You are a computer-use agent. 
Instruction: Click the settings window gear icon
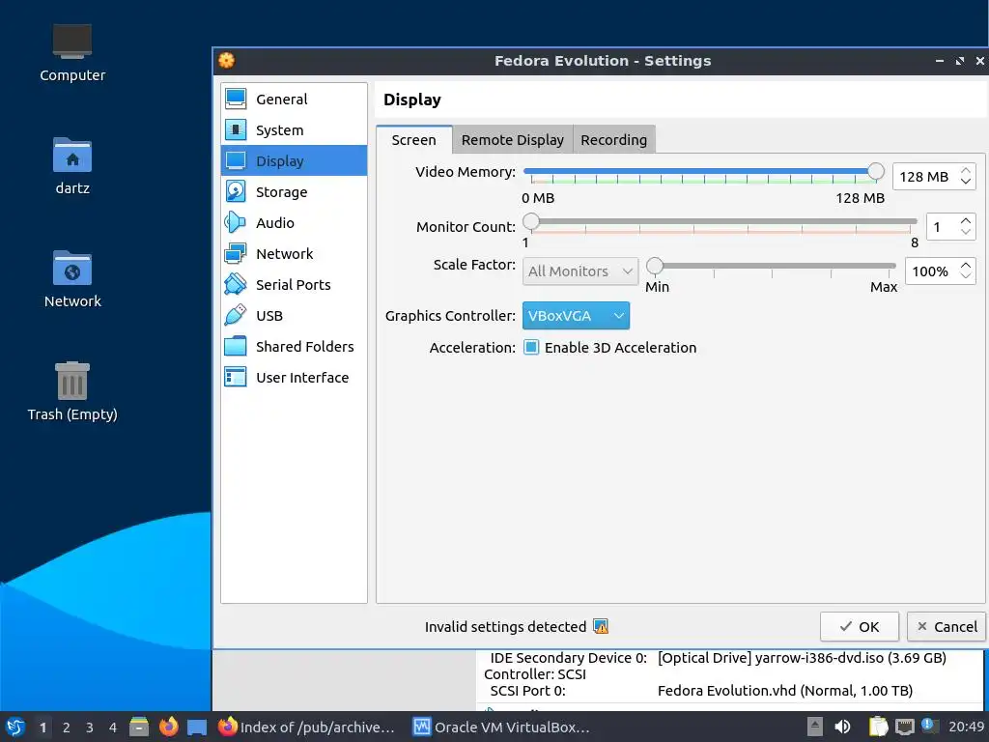(x=226, y=61)
